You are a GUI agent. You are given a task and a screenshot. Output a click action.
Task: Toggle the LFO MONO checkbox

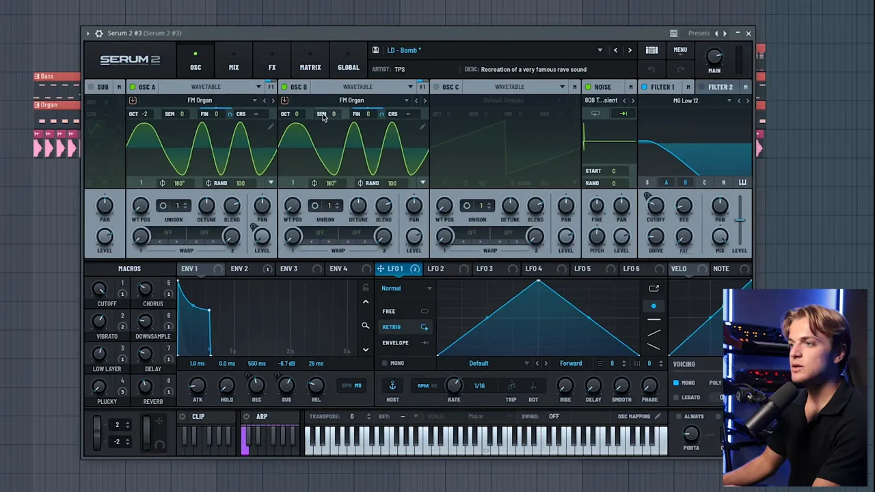coord(385,364)
